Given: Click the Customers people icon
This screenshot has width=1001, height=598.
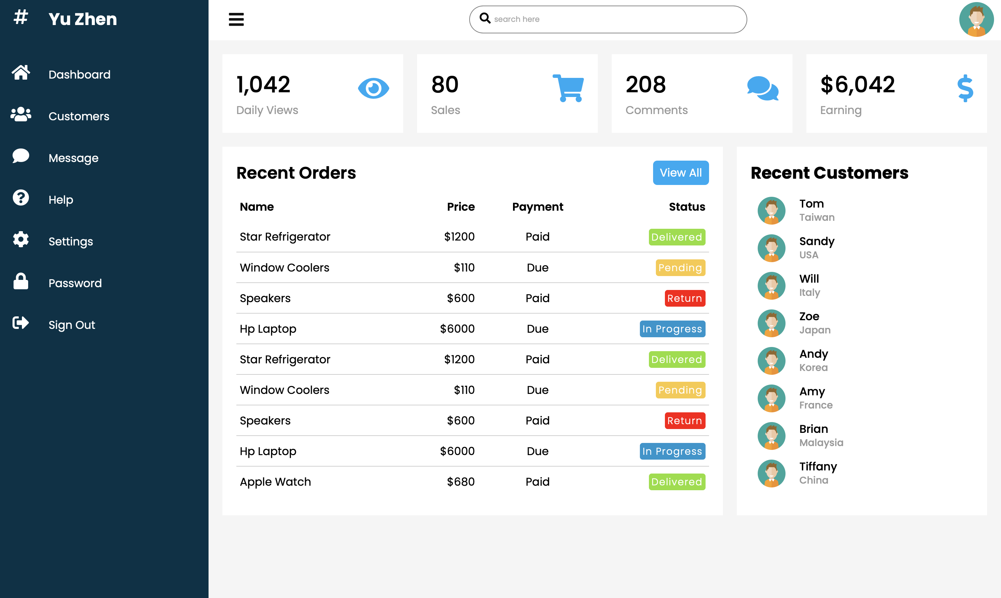Looking at the screenshot, I should coord(21,114).
